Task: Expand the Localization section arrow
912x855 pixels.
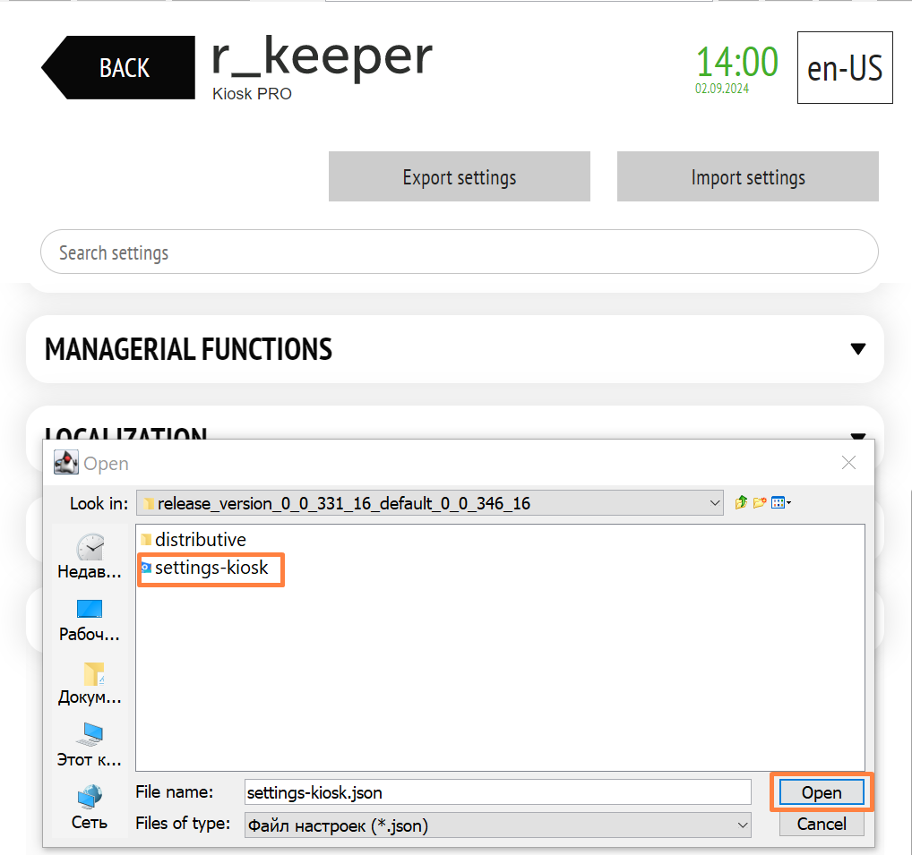Action: point(858,435)
